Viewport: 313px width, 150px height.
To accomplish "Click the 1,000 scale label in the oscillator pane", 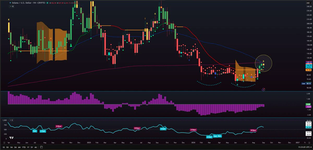I will coord(4,120).
